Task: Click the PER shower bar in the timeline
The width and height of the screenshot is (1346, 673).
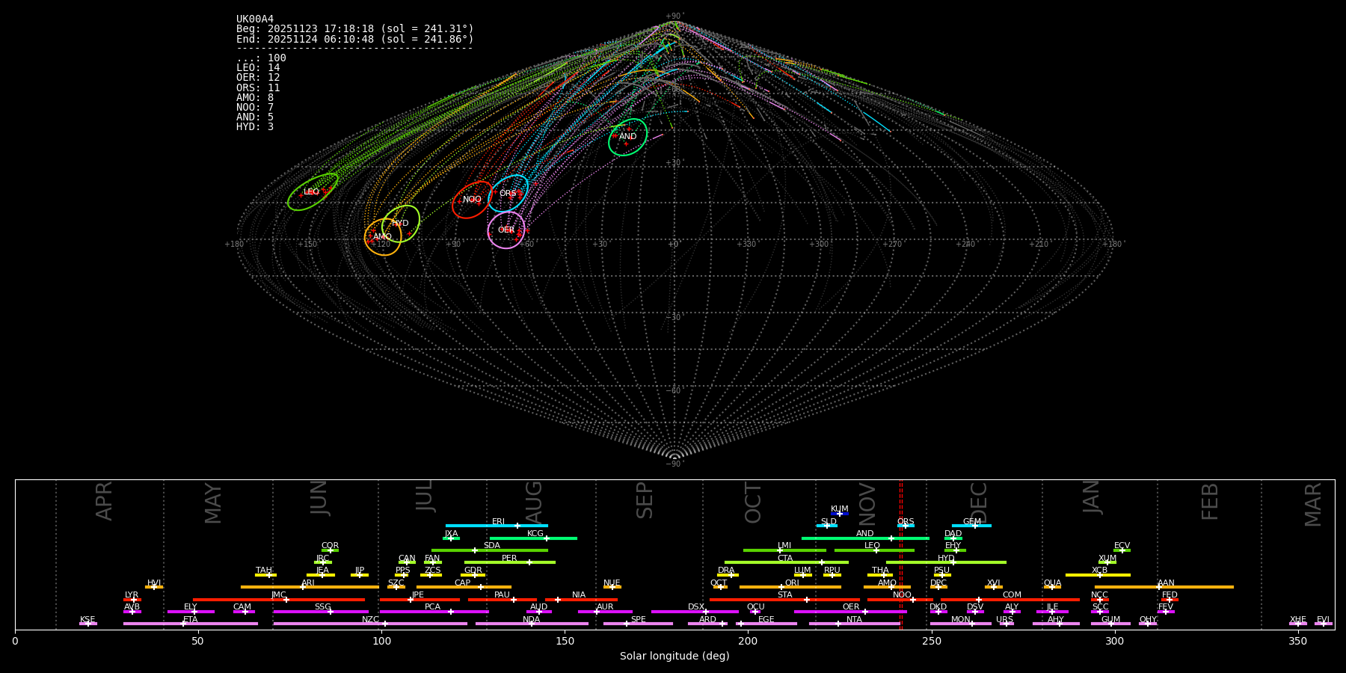Action: click(x=510, y=562)
